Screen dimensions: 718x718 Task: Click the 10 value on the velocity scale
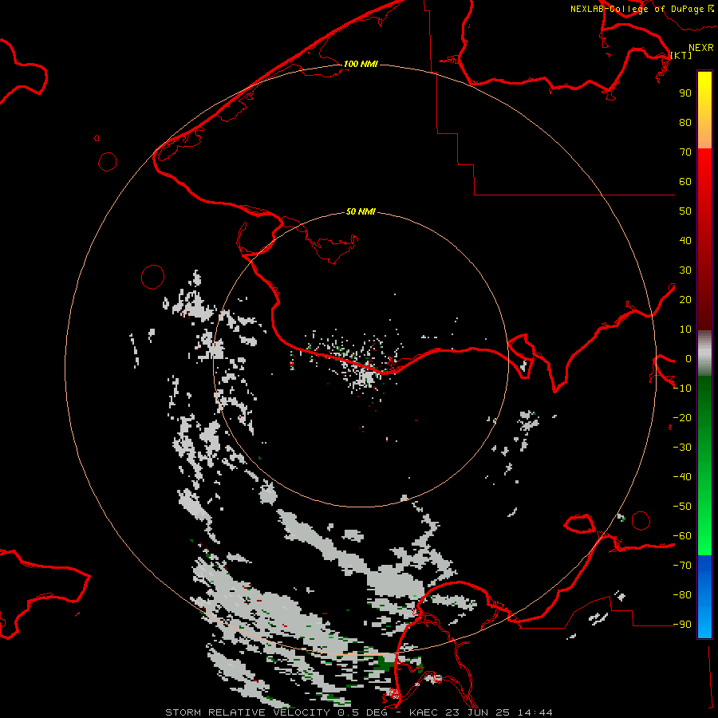click(x=685, y=329)
